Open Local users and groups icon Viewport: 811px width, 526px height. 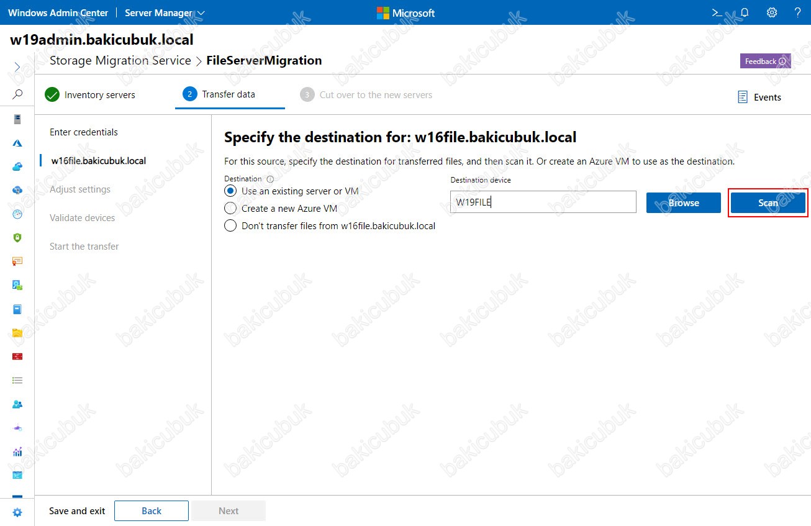click(x=17, y=404)
